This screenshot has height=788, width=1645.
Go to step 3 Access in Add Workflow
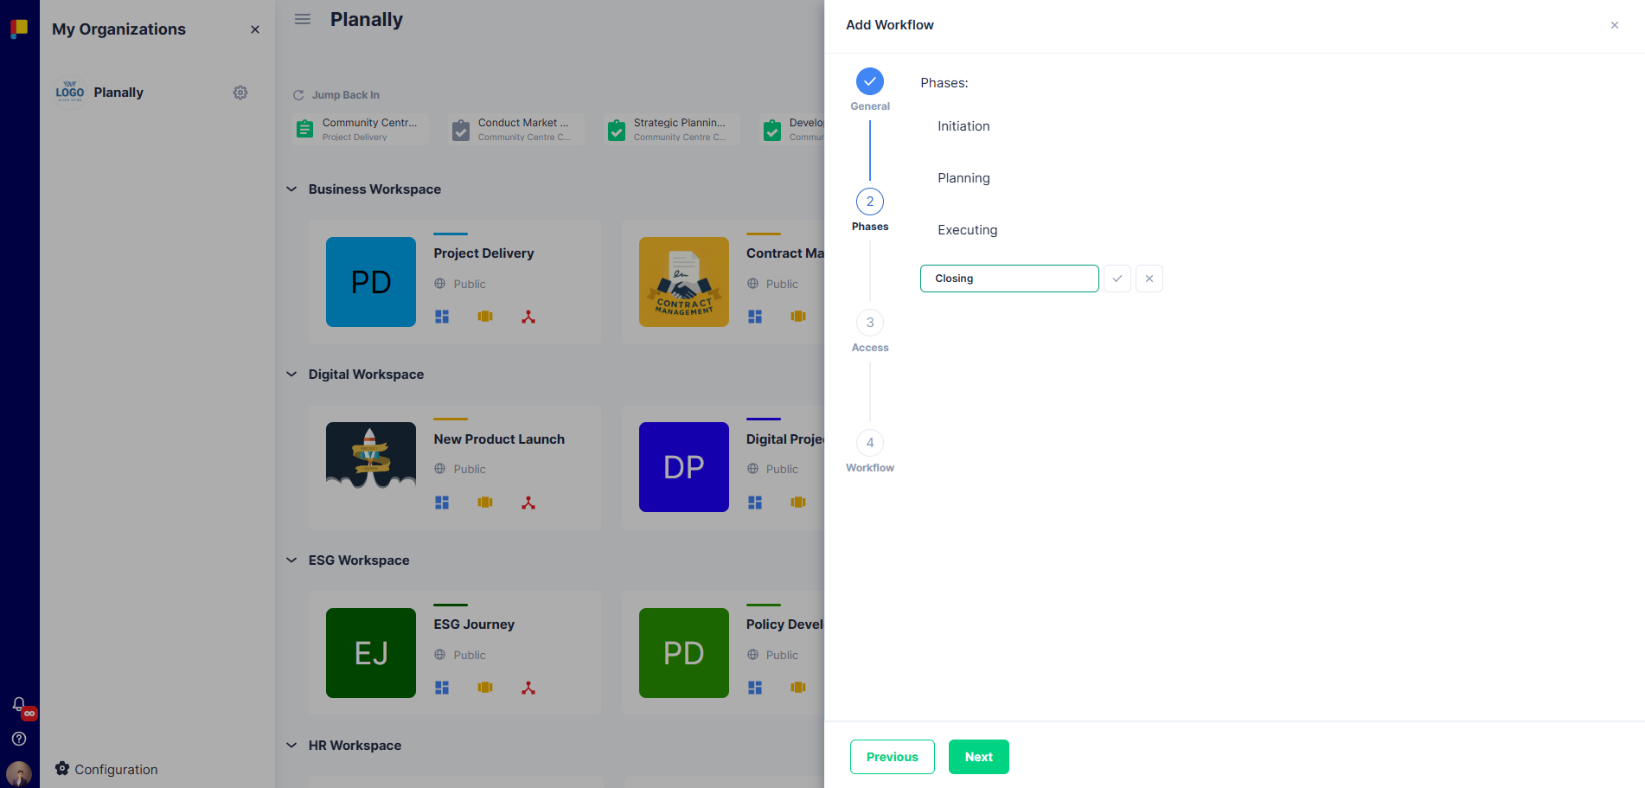pyautogui.click(x=869, y=322)
